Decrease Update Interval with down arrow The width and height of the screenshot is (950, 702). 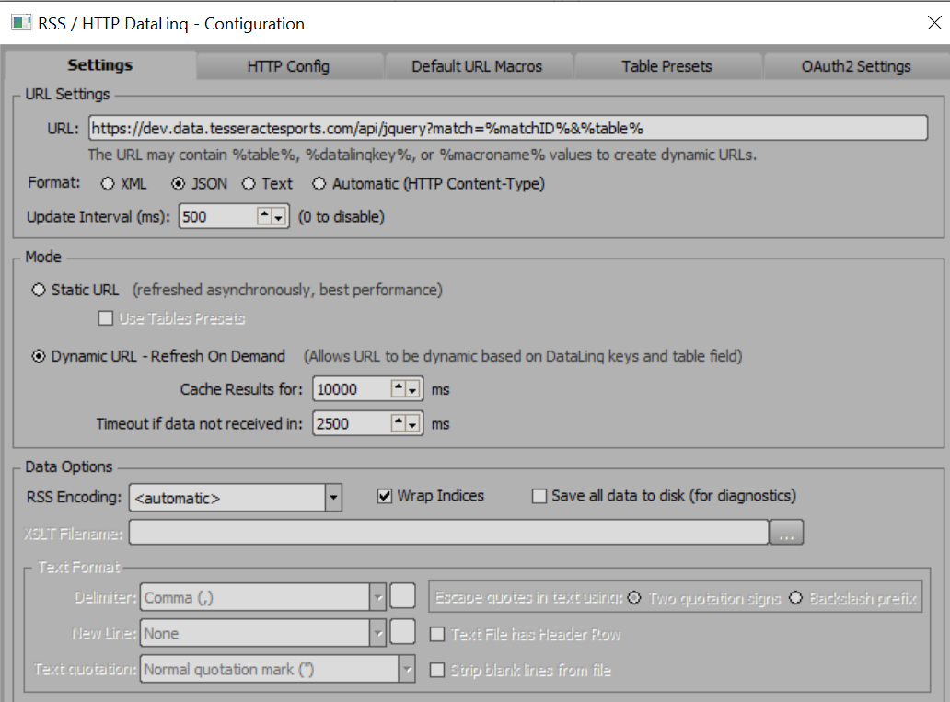tap(279, 217)
